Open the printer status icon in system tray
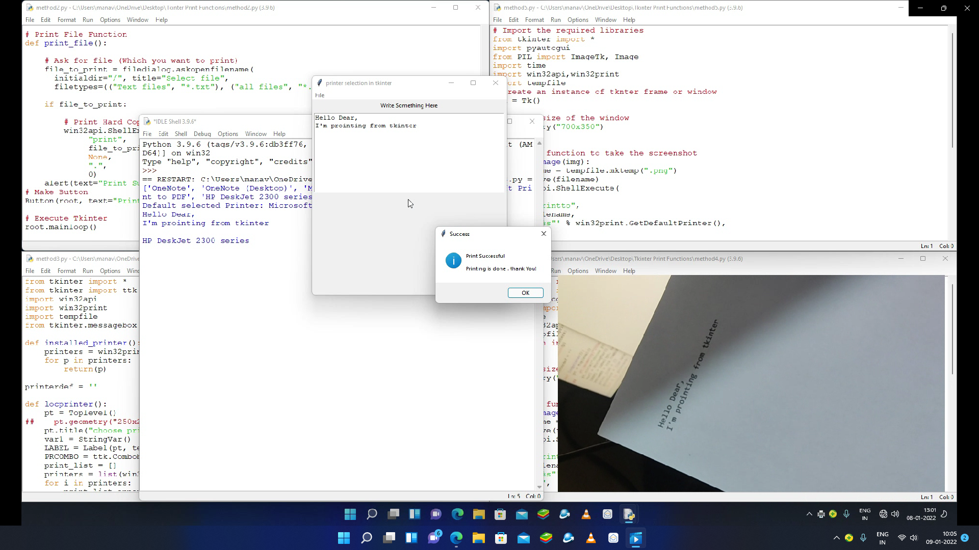Viewport: 979px width, 550px height. pos(820,514)
